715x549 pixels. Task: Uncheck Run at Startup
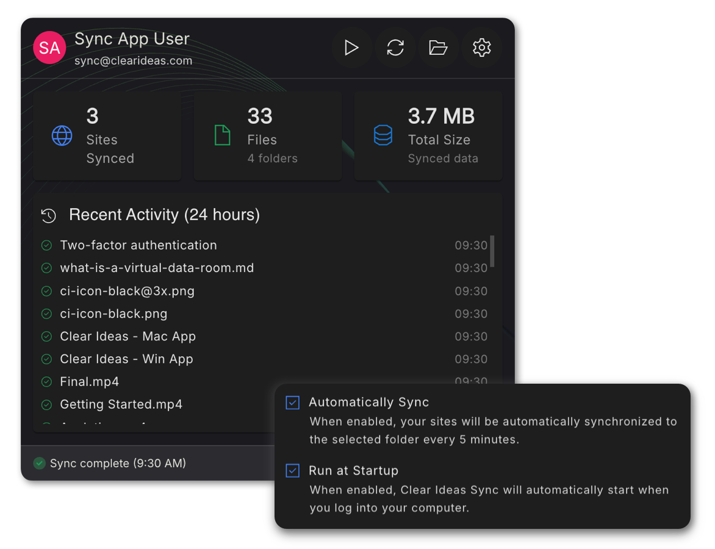[292, 470]
